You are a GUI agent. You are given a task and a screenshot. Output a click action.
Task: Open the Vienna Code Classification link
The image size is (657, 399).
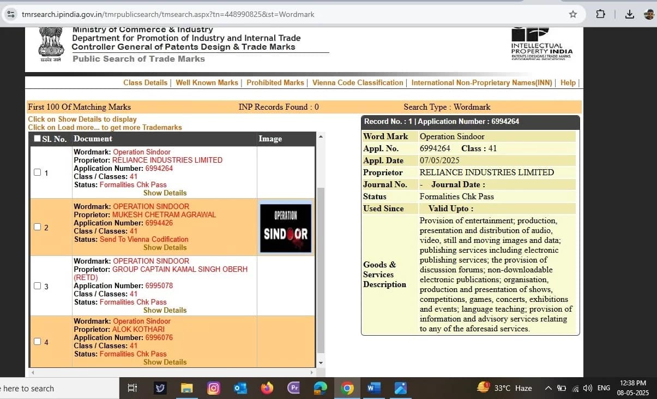click(x=357, y=82)
